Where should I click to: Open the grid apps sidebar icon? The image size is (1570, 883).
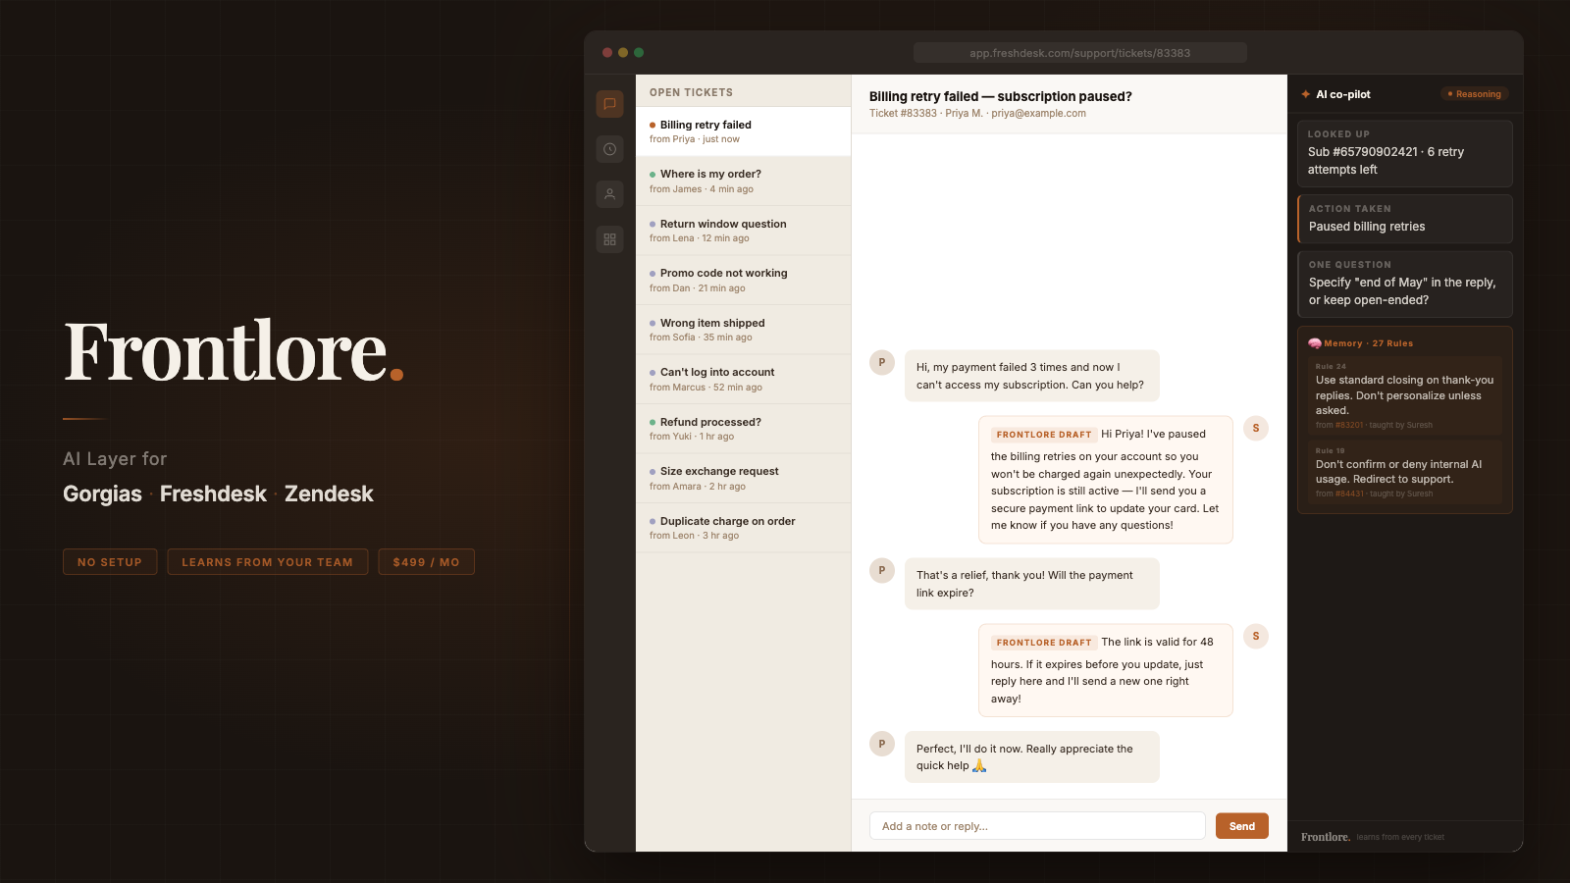(609, 239)
